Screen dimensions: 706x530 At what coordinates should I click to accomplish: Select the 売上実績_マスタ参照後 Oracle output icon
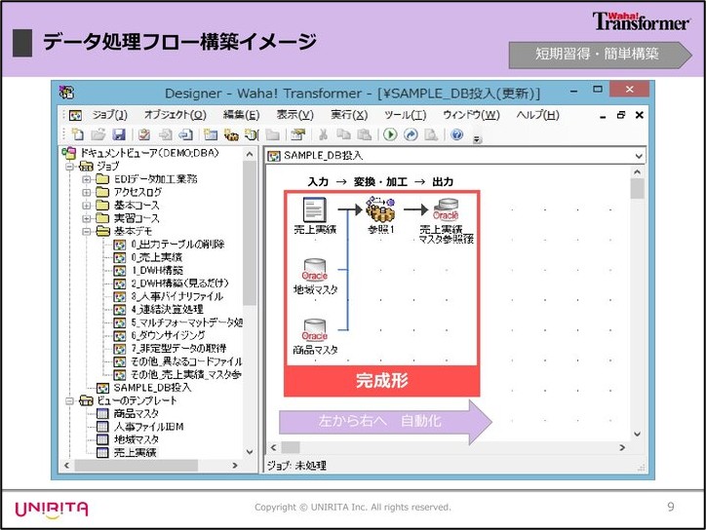point(446,209)
